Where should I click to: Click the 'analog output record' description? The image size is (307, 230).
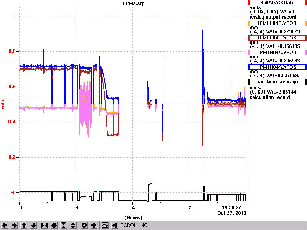point(273,17)
